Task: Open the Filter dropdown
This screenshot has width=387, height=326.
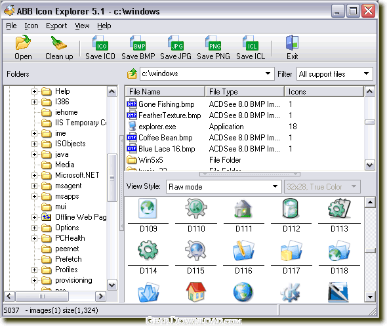Action: tap(366, 73)
